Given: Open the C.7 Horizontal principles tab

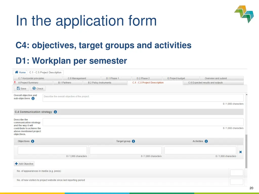Looking at the screenshot, I should click(x=38, y=78).
